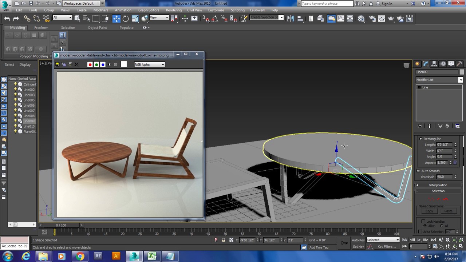The height and width of the screenshot is (262, 466).
Task: Click the Mirror tool icon
Action: tap(291, 19)
